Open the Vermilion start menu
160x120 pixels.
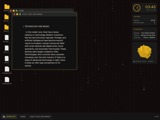click(9, 116)
